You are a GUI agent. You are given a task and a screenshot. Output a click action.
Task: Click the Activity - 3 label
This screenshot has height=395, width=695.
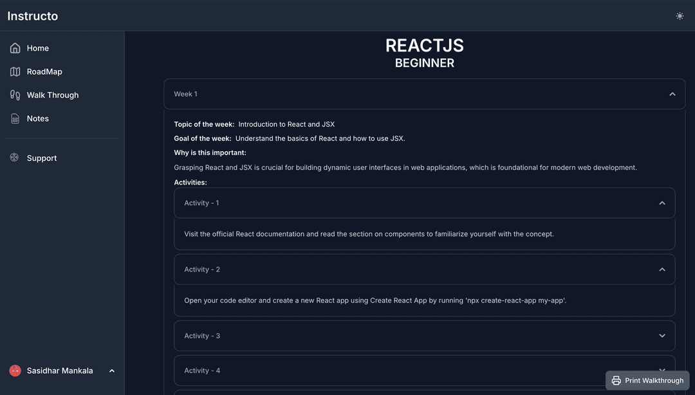[x=202, y=336]
